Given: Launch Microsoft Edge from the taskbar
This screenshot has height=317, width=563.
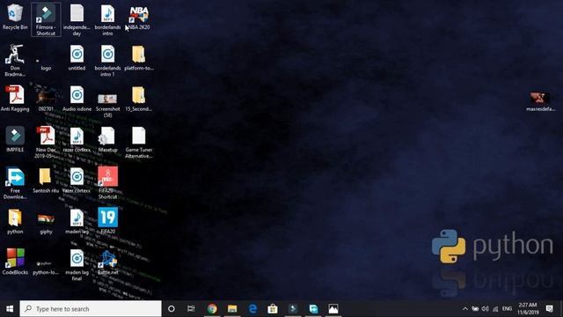Looking at the screenshot, I should coord(252,309).
